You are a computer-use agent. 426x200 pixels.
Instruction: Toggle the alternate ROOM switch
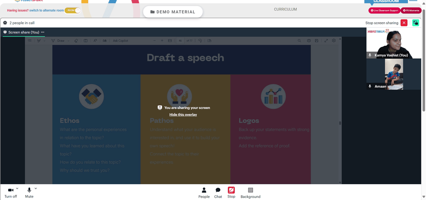[x=72, y=10]
